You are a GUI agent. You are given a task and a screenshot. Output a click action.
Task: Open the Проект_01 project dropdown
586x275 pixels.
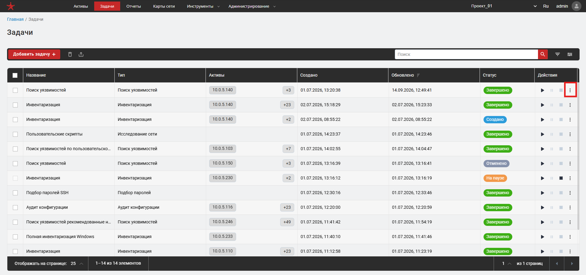504,6
